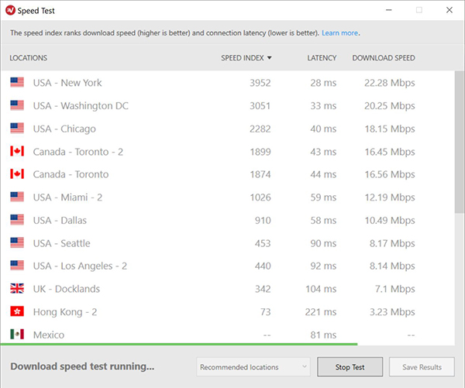465x388 pixels.
Task: Sort by the Latency column header
Action: (322, 58)
